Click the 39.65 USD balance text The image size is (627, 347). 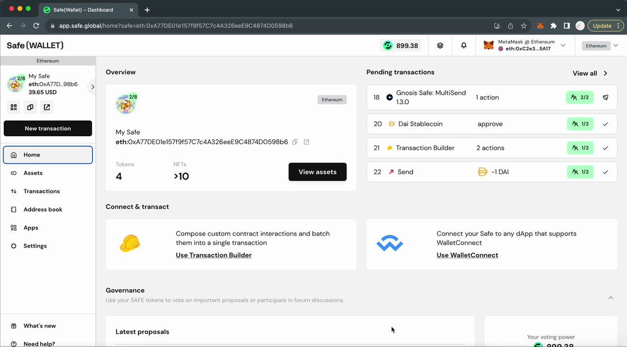click(42, 92)
